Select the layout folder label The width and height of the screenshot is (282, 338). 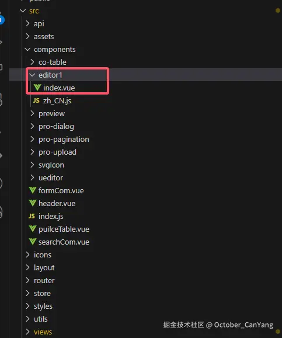click(x=44, y=268)
